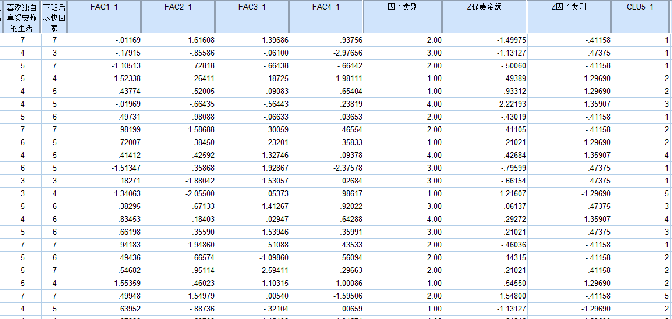The width and height of the screenshot is (672, 319).
Task: Click cell value 1.41267 in FAC3_1
Action: click(x=253, y=206)
